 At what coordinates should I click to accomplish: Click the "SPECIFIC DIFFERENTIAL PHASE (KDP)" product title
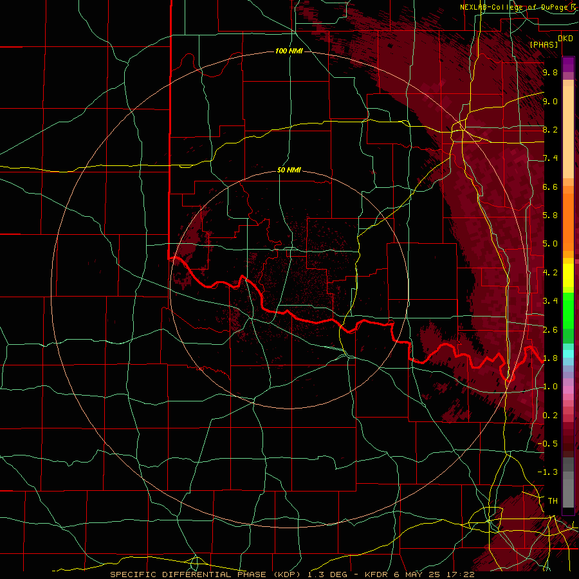(205, 574)
